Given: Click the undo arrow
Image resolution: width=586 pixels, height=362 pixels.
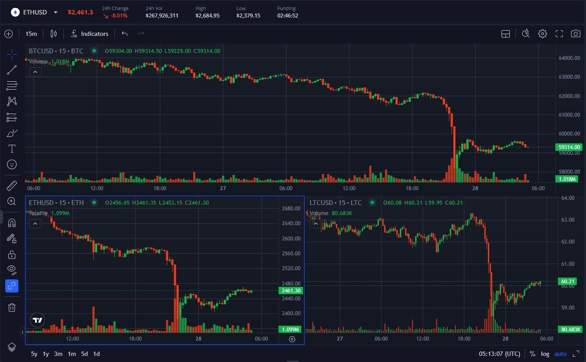Looking at the screenshot, I should pyautogui.click(x=124, y=34).
